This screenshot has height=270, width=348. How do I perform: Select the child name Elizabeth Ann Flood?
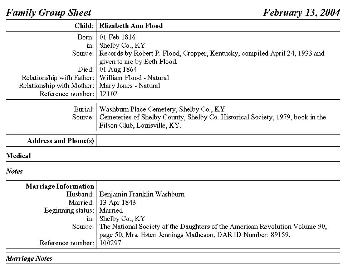click(x=131, y=26)
